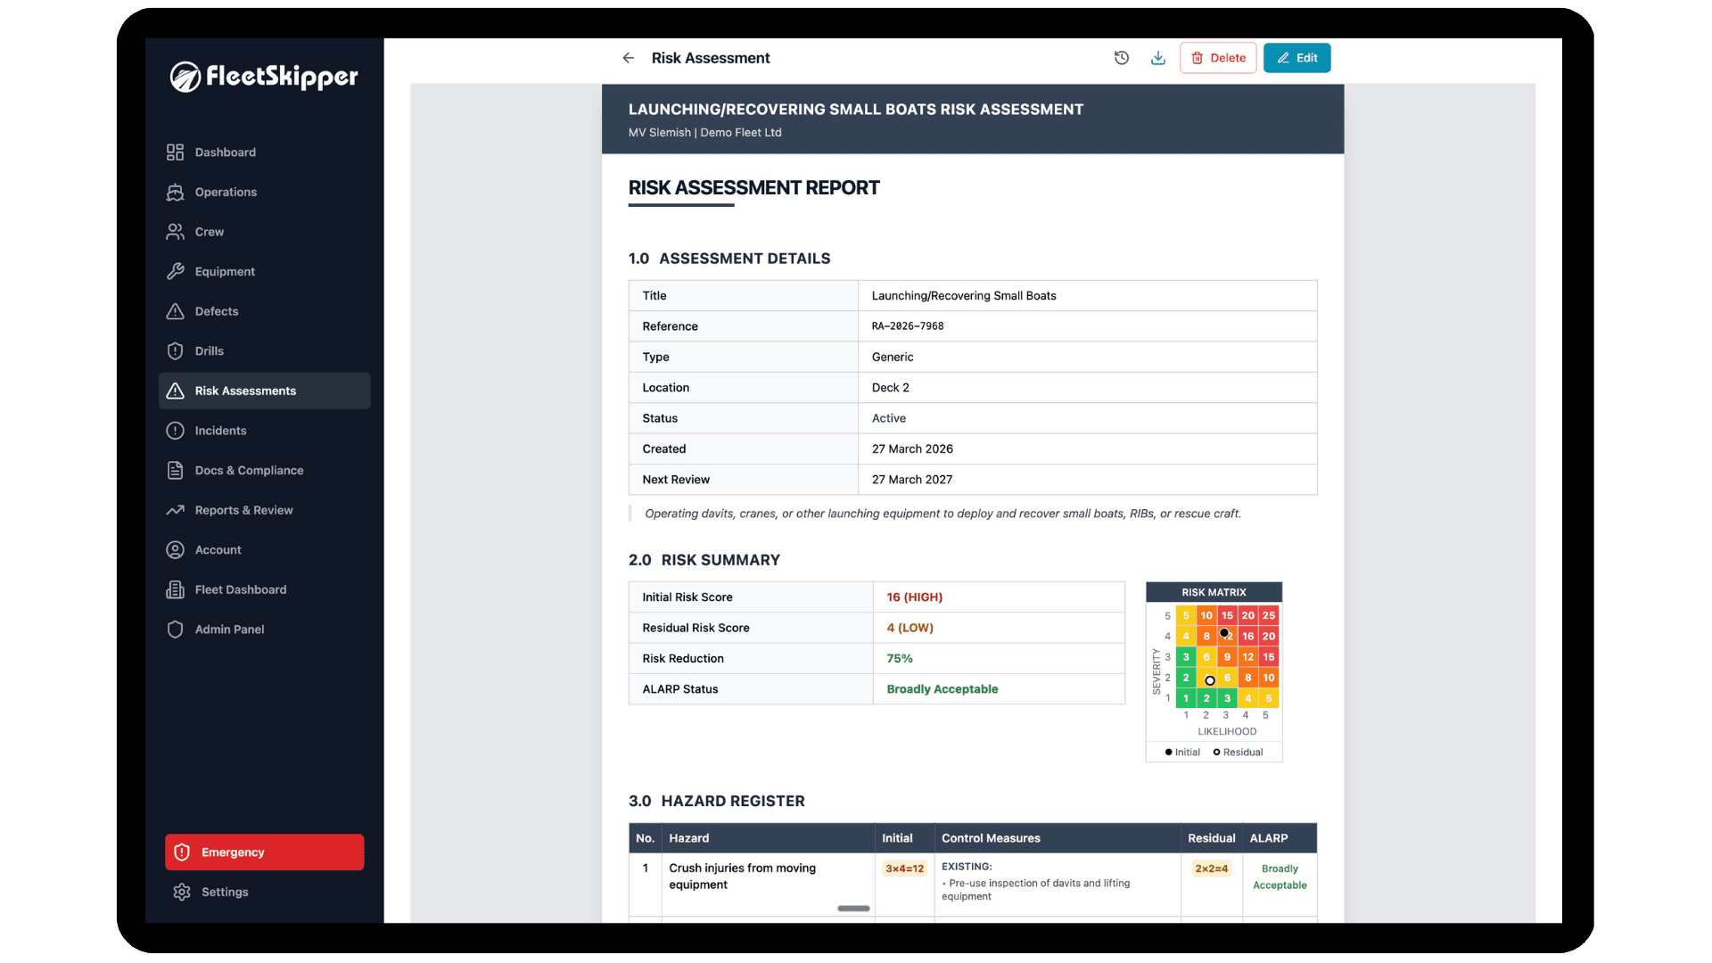The image size is (1712, 963).
Task: Click the Fleet Dashboard building icon
Action: 175,589
